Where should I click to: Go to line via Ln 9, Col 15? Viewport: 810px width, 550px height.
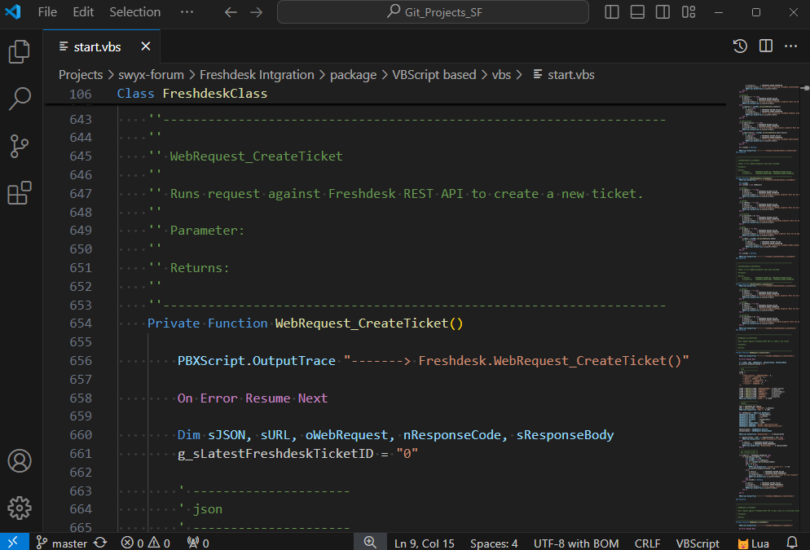[x=424, y=543]
